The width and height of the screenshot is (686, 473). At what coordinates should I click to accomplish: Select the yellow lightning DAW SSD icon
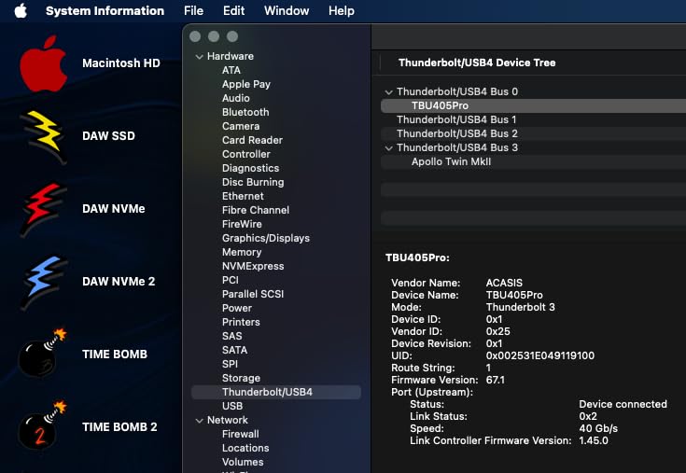(x=44, y=136)
